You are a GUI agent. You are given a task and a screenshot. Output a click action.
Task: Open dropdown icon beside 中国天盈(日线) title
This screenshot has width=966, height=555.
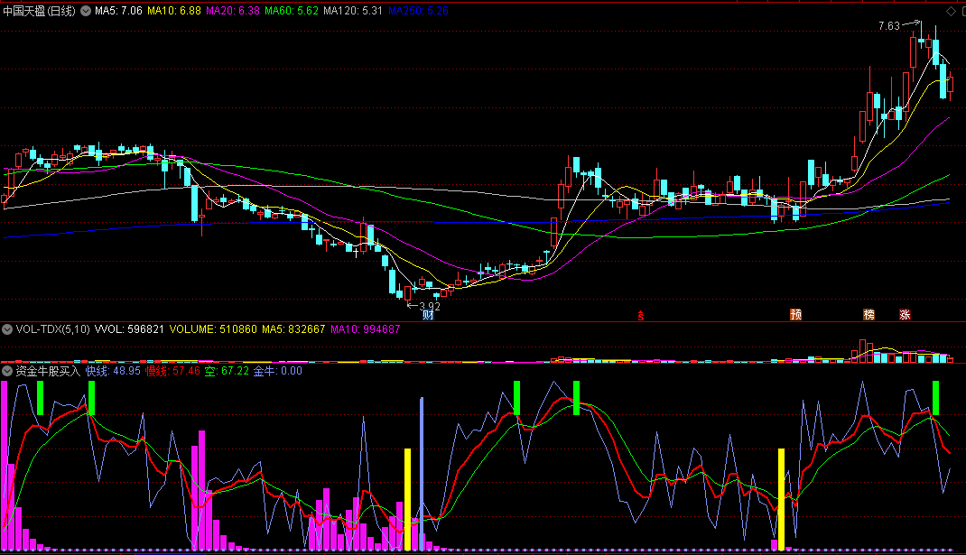point(86,11)
